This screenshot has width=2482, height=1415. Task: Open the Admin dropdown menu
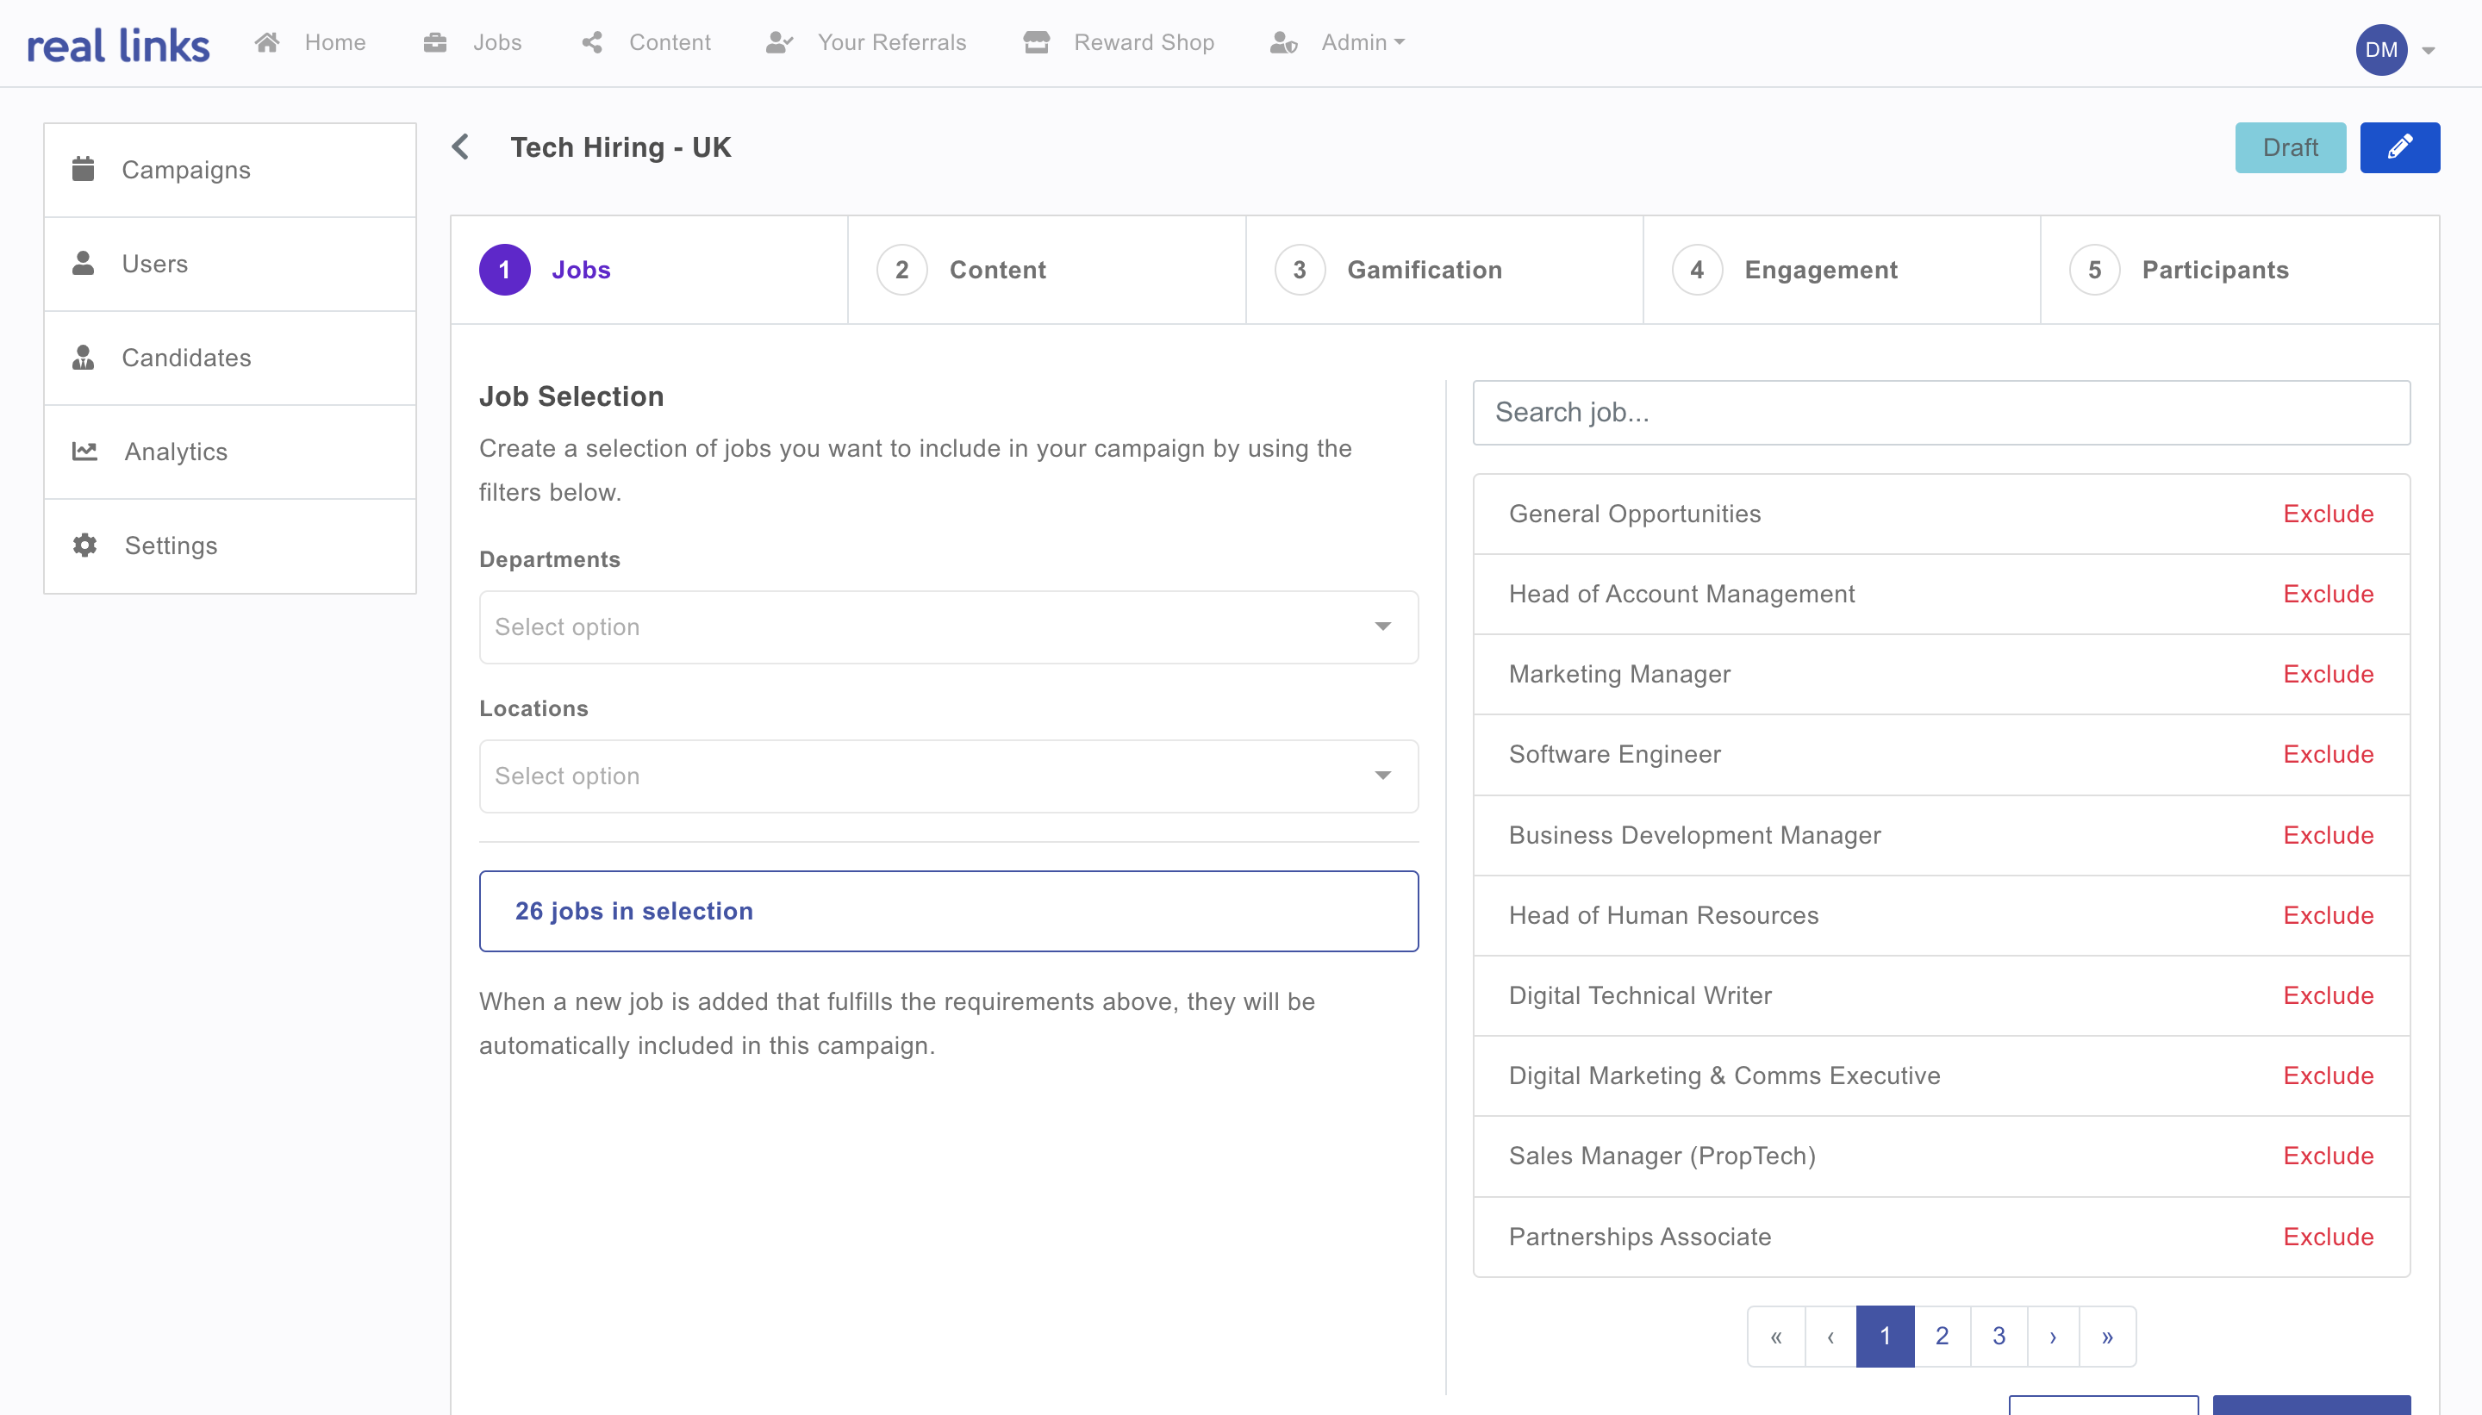[x=1362, y=43]
